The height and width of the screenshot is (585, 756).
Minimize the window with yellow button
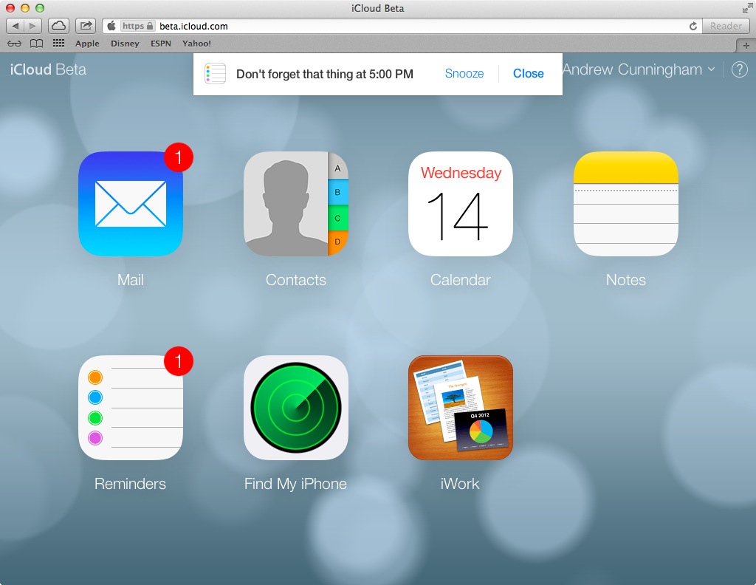(25, 8)
